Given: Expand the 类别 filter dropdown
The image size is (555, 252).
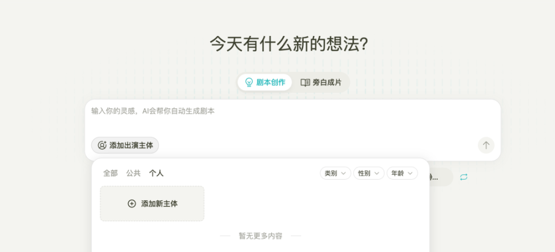Looking at the screenshot, I should coord(335,173).
